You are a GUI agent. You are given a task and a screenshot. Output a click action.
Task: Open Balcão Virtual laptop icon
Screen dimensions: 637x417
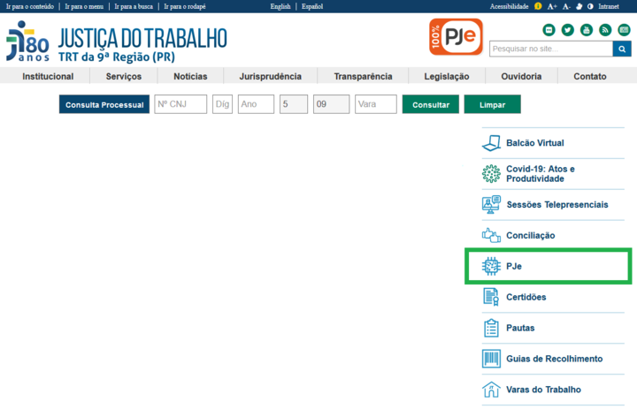click(x=491, y=143)
